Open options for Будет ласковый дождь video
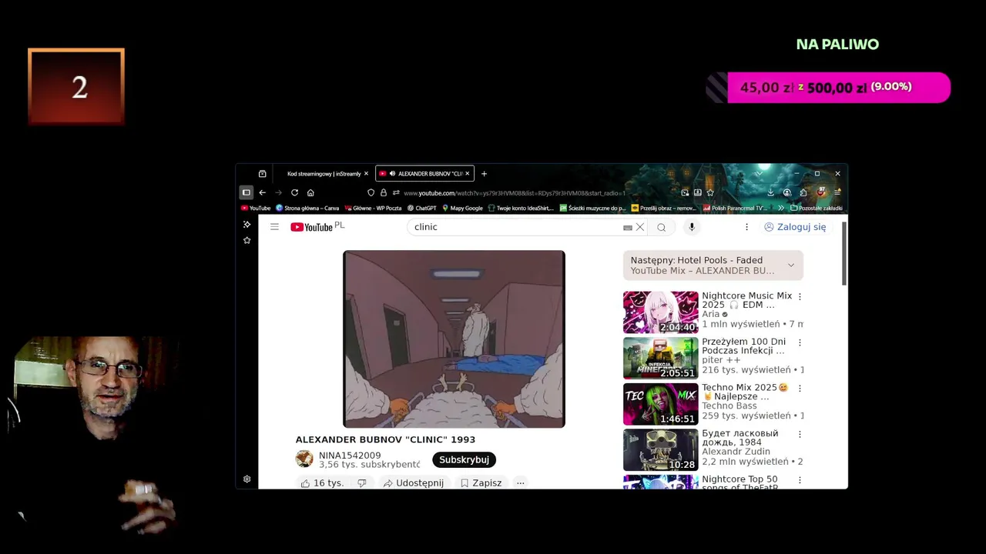986x554 pixels. 800,434
